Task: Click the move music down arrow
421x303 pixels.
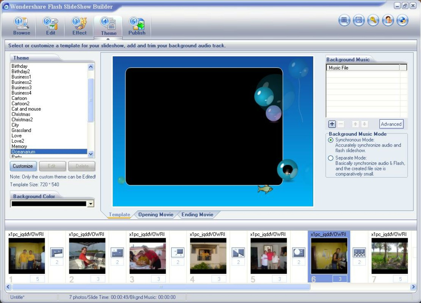Action: coord(364,124)
